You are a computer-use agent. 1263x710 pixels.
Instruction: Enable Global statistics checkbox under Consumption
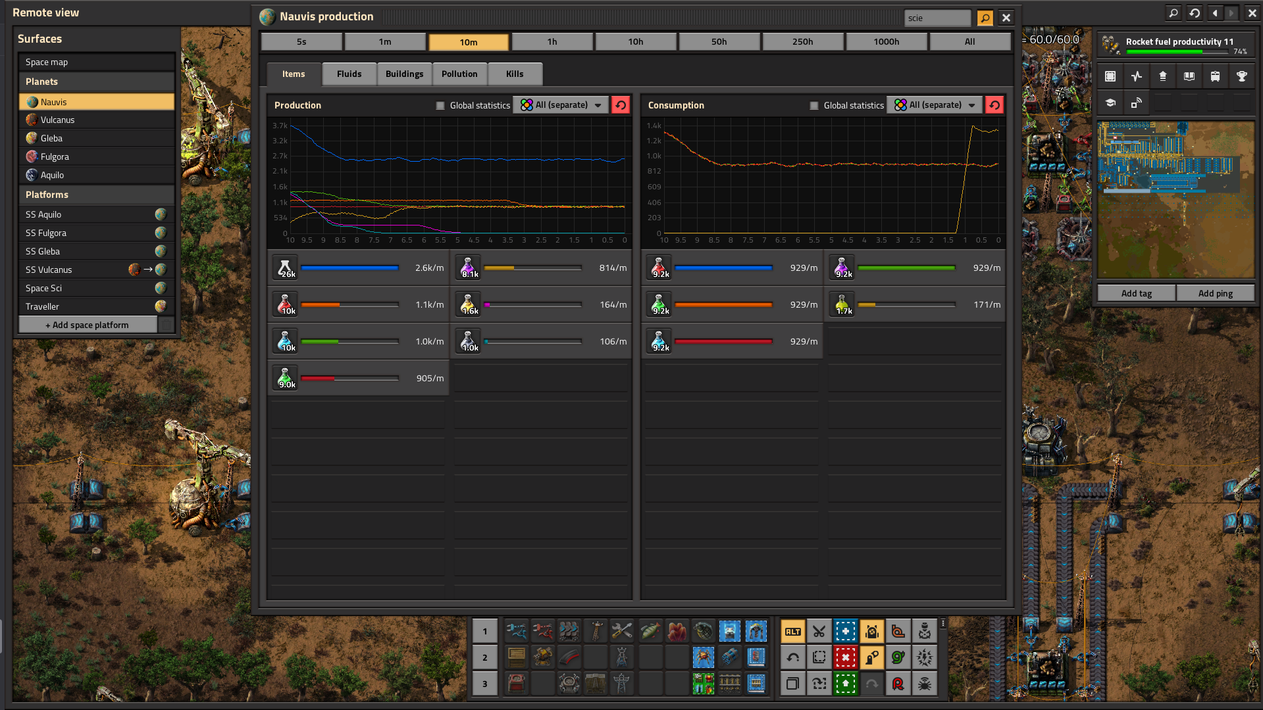pos(814,105)
